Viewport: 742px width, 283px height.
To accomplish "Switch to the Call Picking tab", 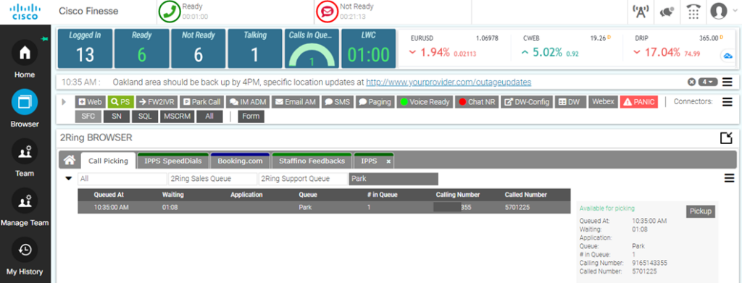I will click(x=108, y=161).
